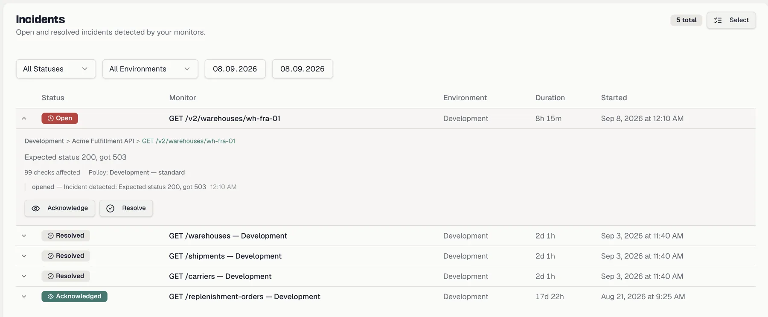Click the 99 checks affected text
Image resolution: width=768 pixels, height=317 pixels.
[52, 172]
